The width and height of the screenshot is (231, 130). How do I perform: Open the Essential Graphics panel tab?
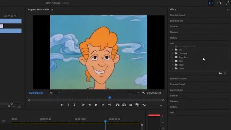click(x=179, y=79)
